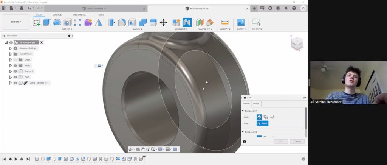Screen dimensions: 387x165
Task: Click the Snap Select button
Action: point(263,123)
